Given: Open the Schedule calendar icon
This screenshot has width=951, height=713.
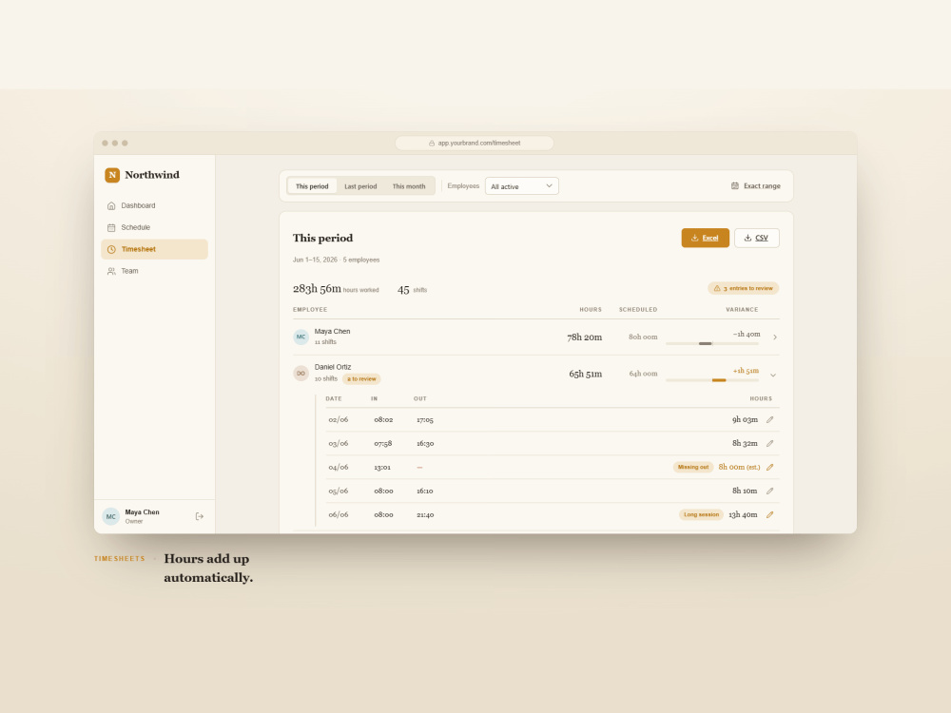Looking at the screenshot, I should pyautogui.click(x=111, y=227).
